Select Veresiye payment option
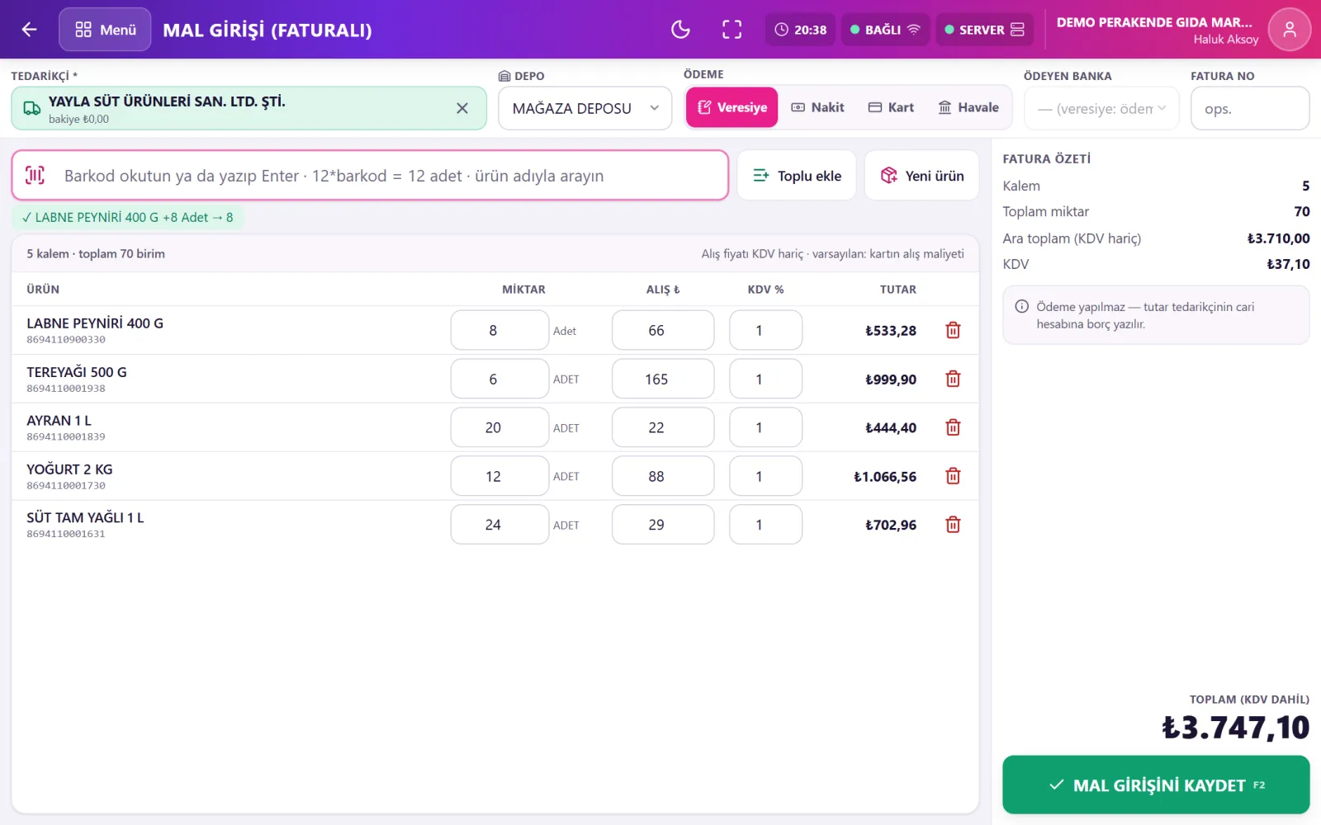Image resolution: width=1321 pixels, height=825 pixels. click(732, 107)
